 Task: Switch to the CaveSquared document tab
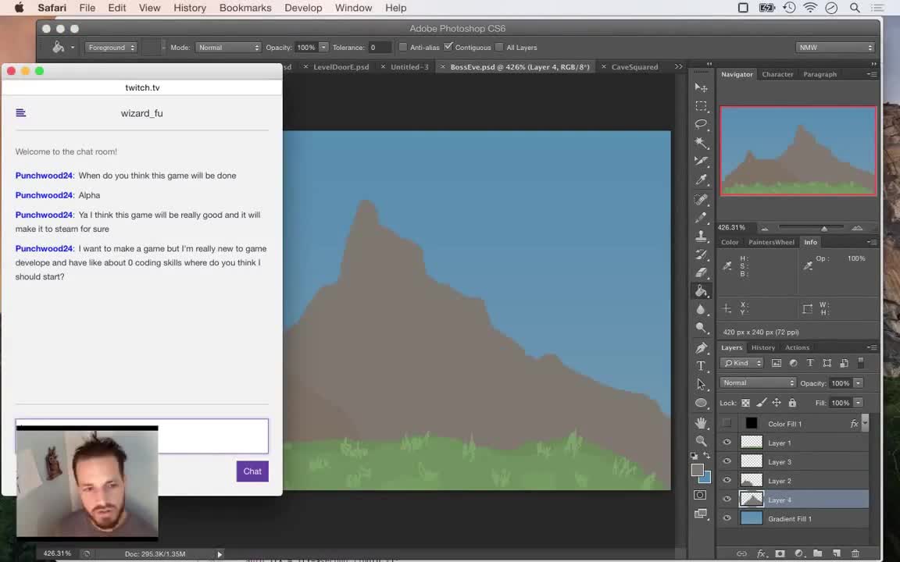coord(634,66)
